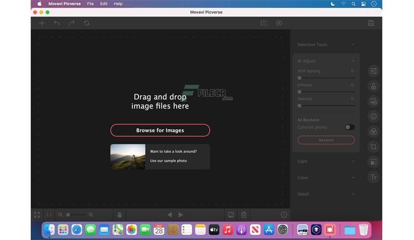
Task: Click the Browse for Images button
Action: tap(160, 130)
